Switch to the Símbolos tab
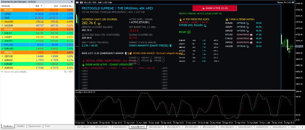The width and height of the screenshot is (305, 130). [x=8, y=126]
